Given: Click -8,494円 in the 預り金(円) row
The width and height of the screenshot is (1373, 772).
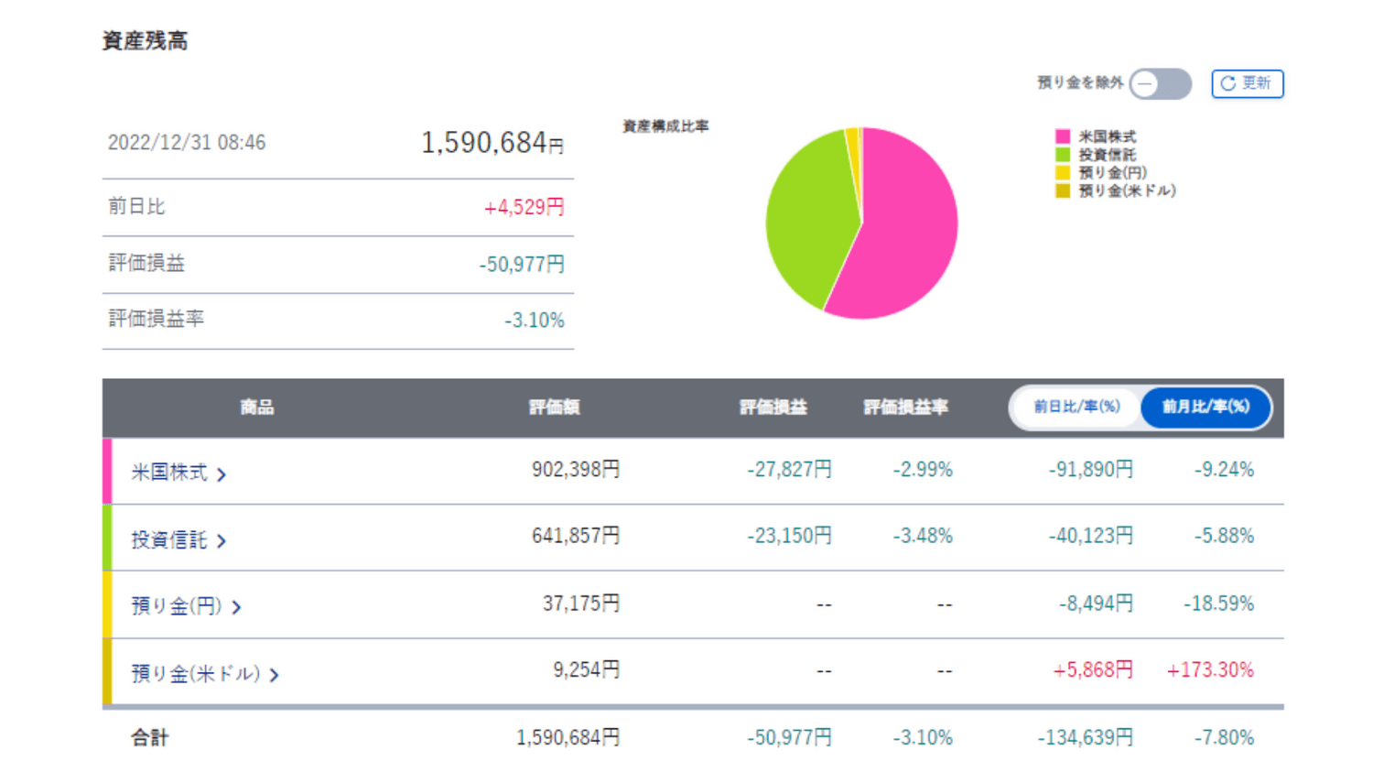Looking at the screenshot, I should 1097,603.
